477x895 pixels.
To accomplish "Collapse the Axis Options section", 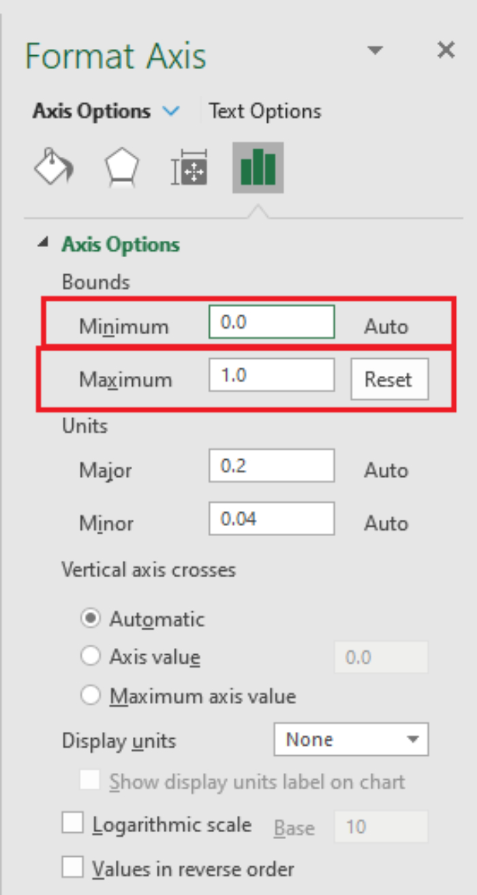I will pos(44,242).
